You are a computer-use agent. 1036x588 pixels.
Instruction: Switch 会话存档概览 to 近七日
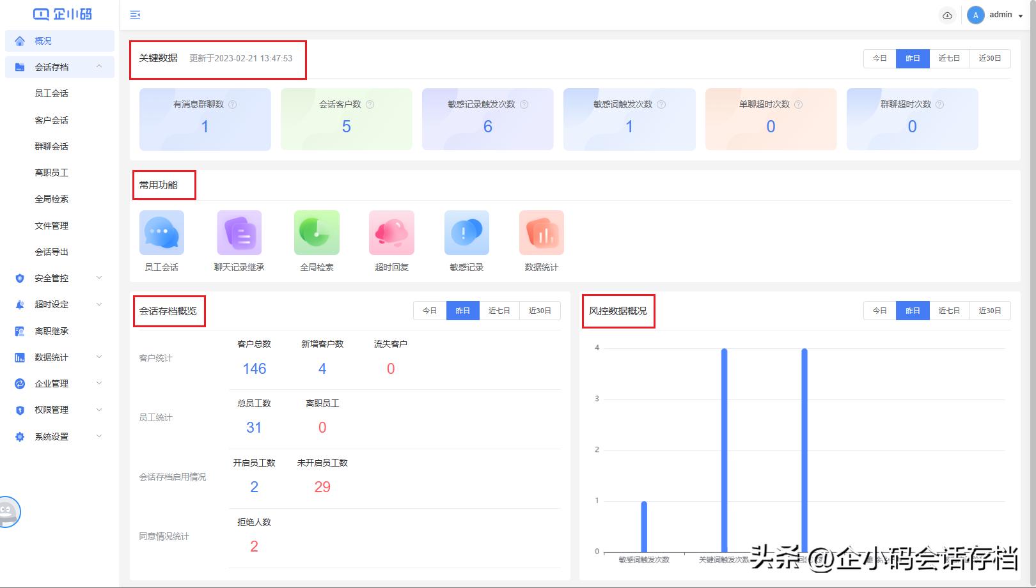[499, 311]
